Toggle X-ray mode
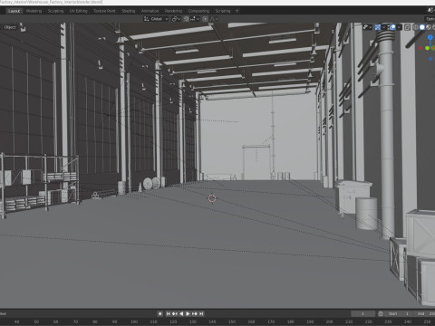 click(x=408, y=27)
